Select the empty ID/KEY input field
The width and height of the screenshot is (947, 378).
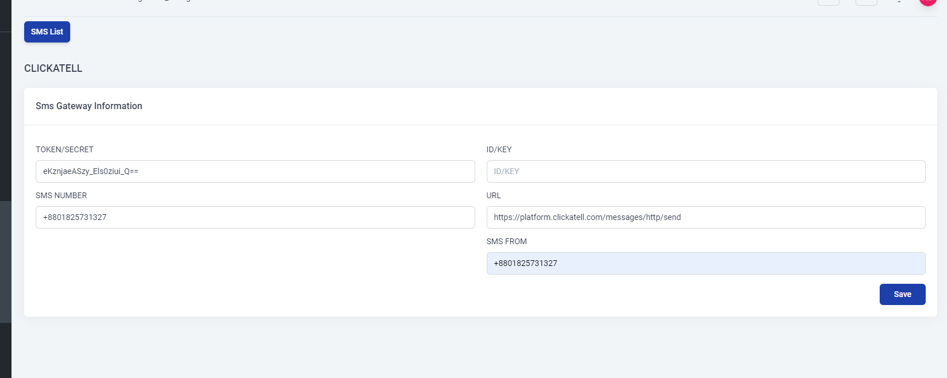[706, 171]
